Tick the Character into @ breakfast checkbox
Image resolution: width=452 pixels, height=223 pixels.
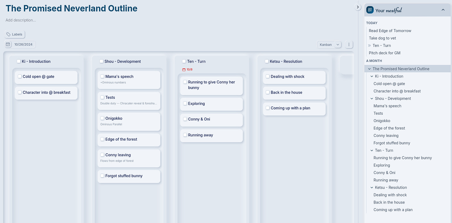(20, 92)
